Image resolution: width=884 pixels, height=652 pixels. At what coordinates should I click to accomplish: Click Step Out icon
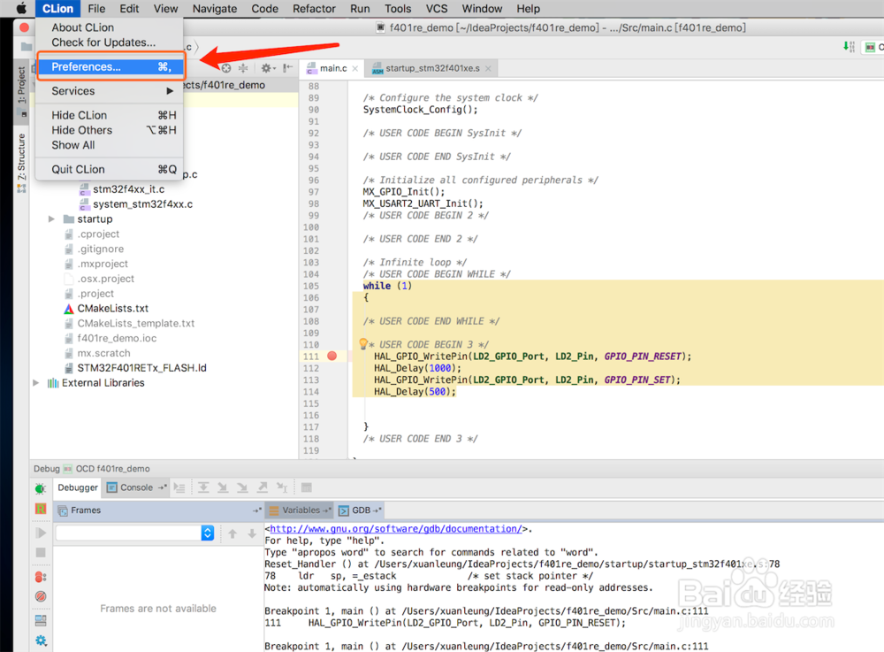point(263,487)
